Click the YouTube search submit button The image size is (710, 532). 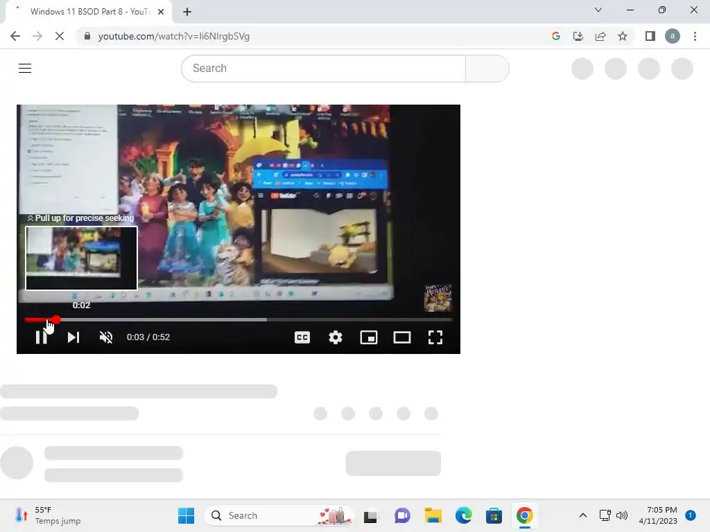487,69
